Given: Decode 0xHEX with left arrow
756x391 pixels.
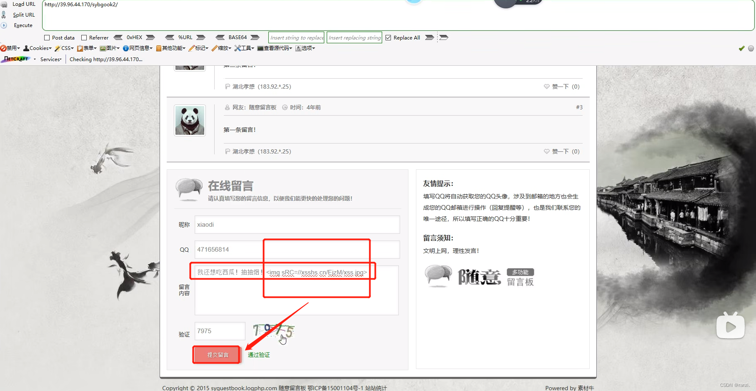Looking at the screenshot, I should [x=118, y=37].
